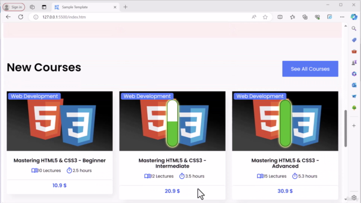The height and width of the screenshot is (203, 361).
Task: Open sidebar Games chess icon
Action: coord(354,63)
